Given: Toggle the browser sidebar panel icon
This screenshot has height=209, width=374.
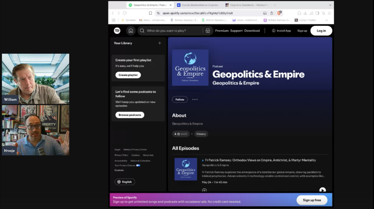Looking at the screenshot, I should (317, 13).
